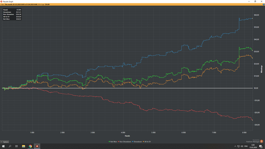Click the filter text 'This month'

pos(8,5)
